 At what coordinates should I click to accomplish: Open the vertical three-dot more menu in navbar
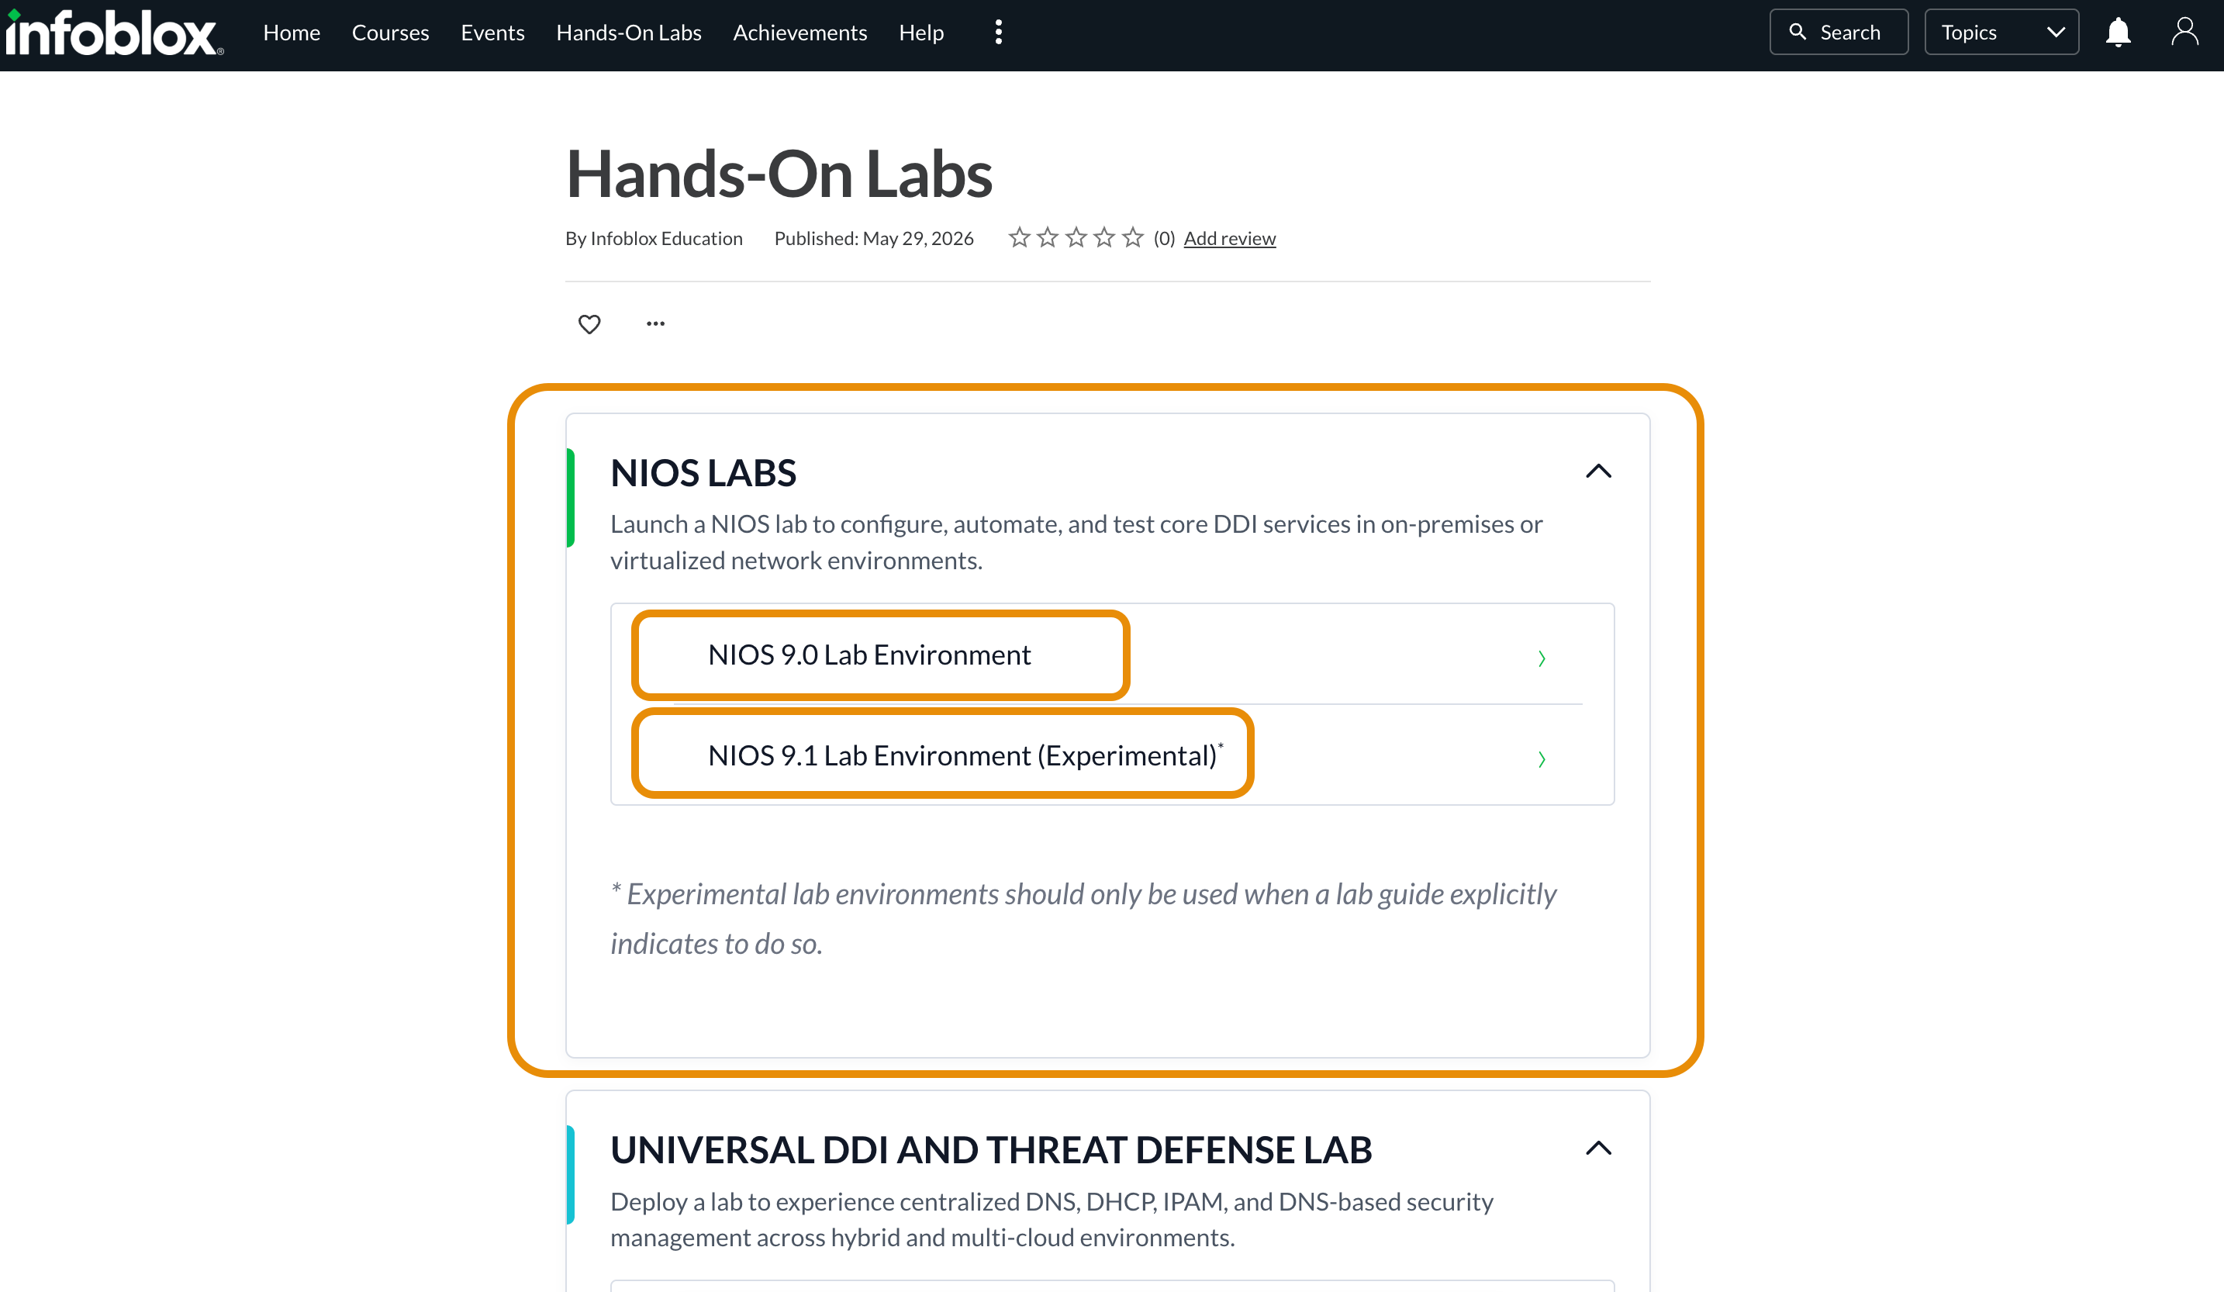[x=998, y=33]
